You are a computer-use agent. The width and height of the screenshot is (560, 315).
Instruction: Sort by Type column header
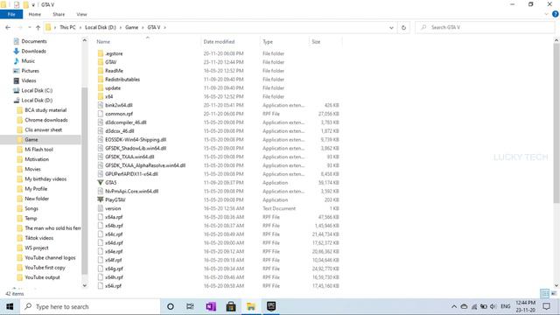268,42
